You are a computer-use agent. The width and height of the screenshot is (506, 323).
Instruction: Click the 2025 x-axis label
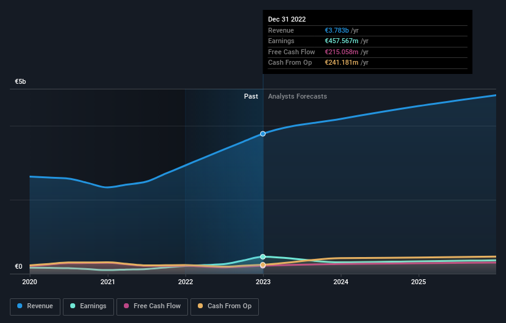coord(418,282)
